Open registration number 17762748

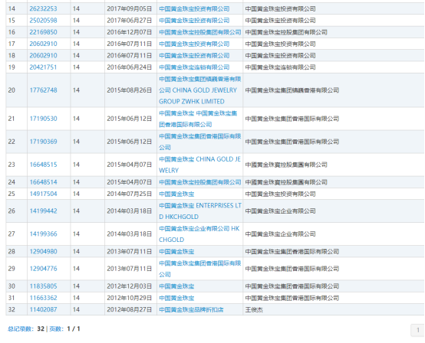coord(43,90)
